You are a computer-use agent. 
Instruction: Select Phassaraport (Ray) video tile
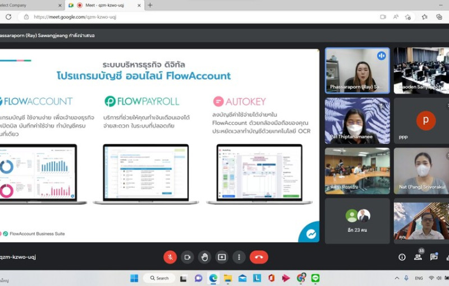coord(358,71)
